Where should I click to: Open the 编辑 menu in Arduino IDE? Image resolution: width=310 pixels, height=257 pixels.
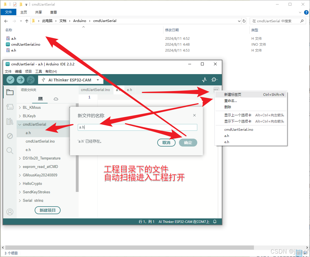[18, 71]
